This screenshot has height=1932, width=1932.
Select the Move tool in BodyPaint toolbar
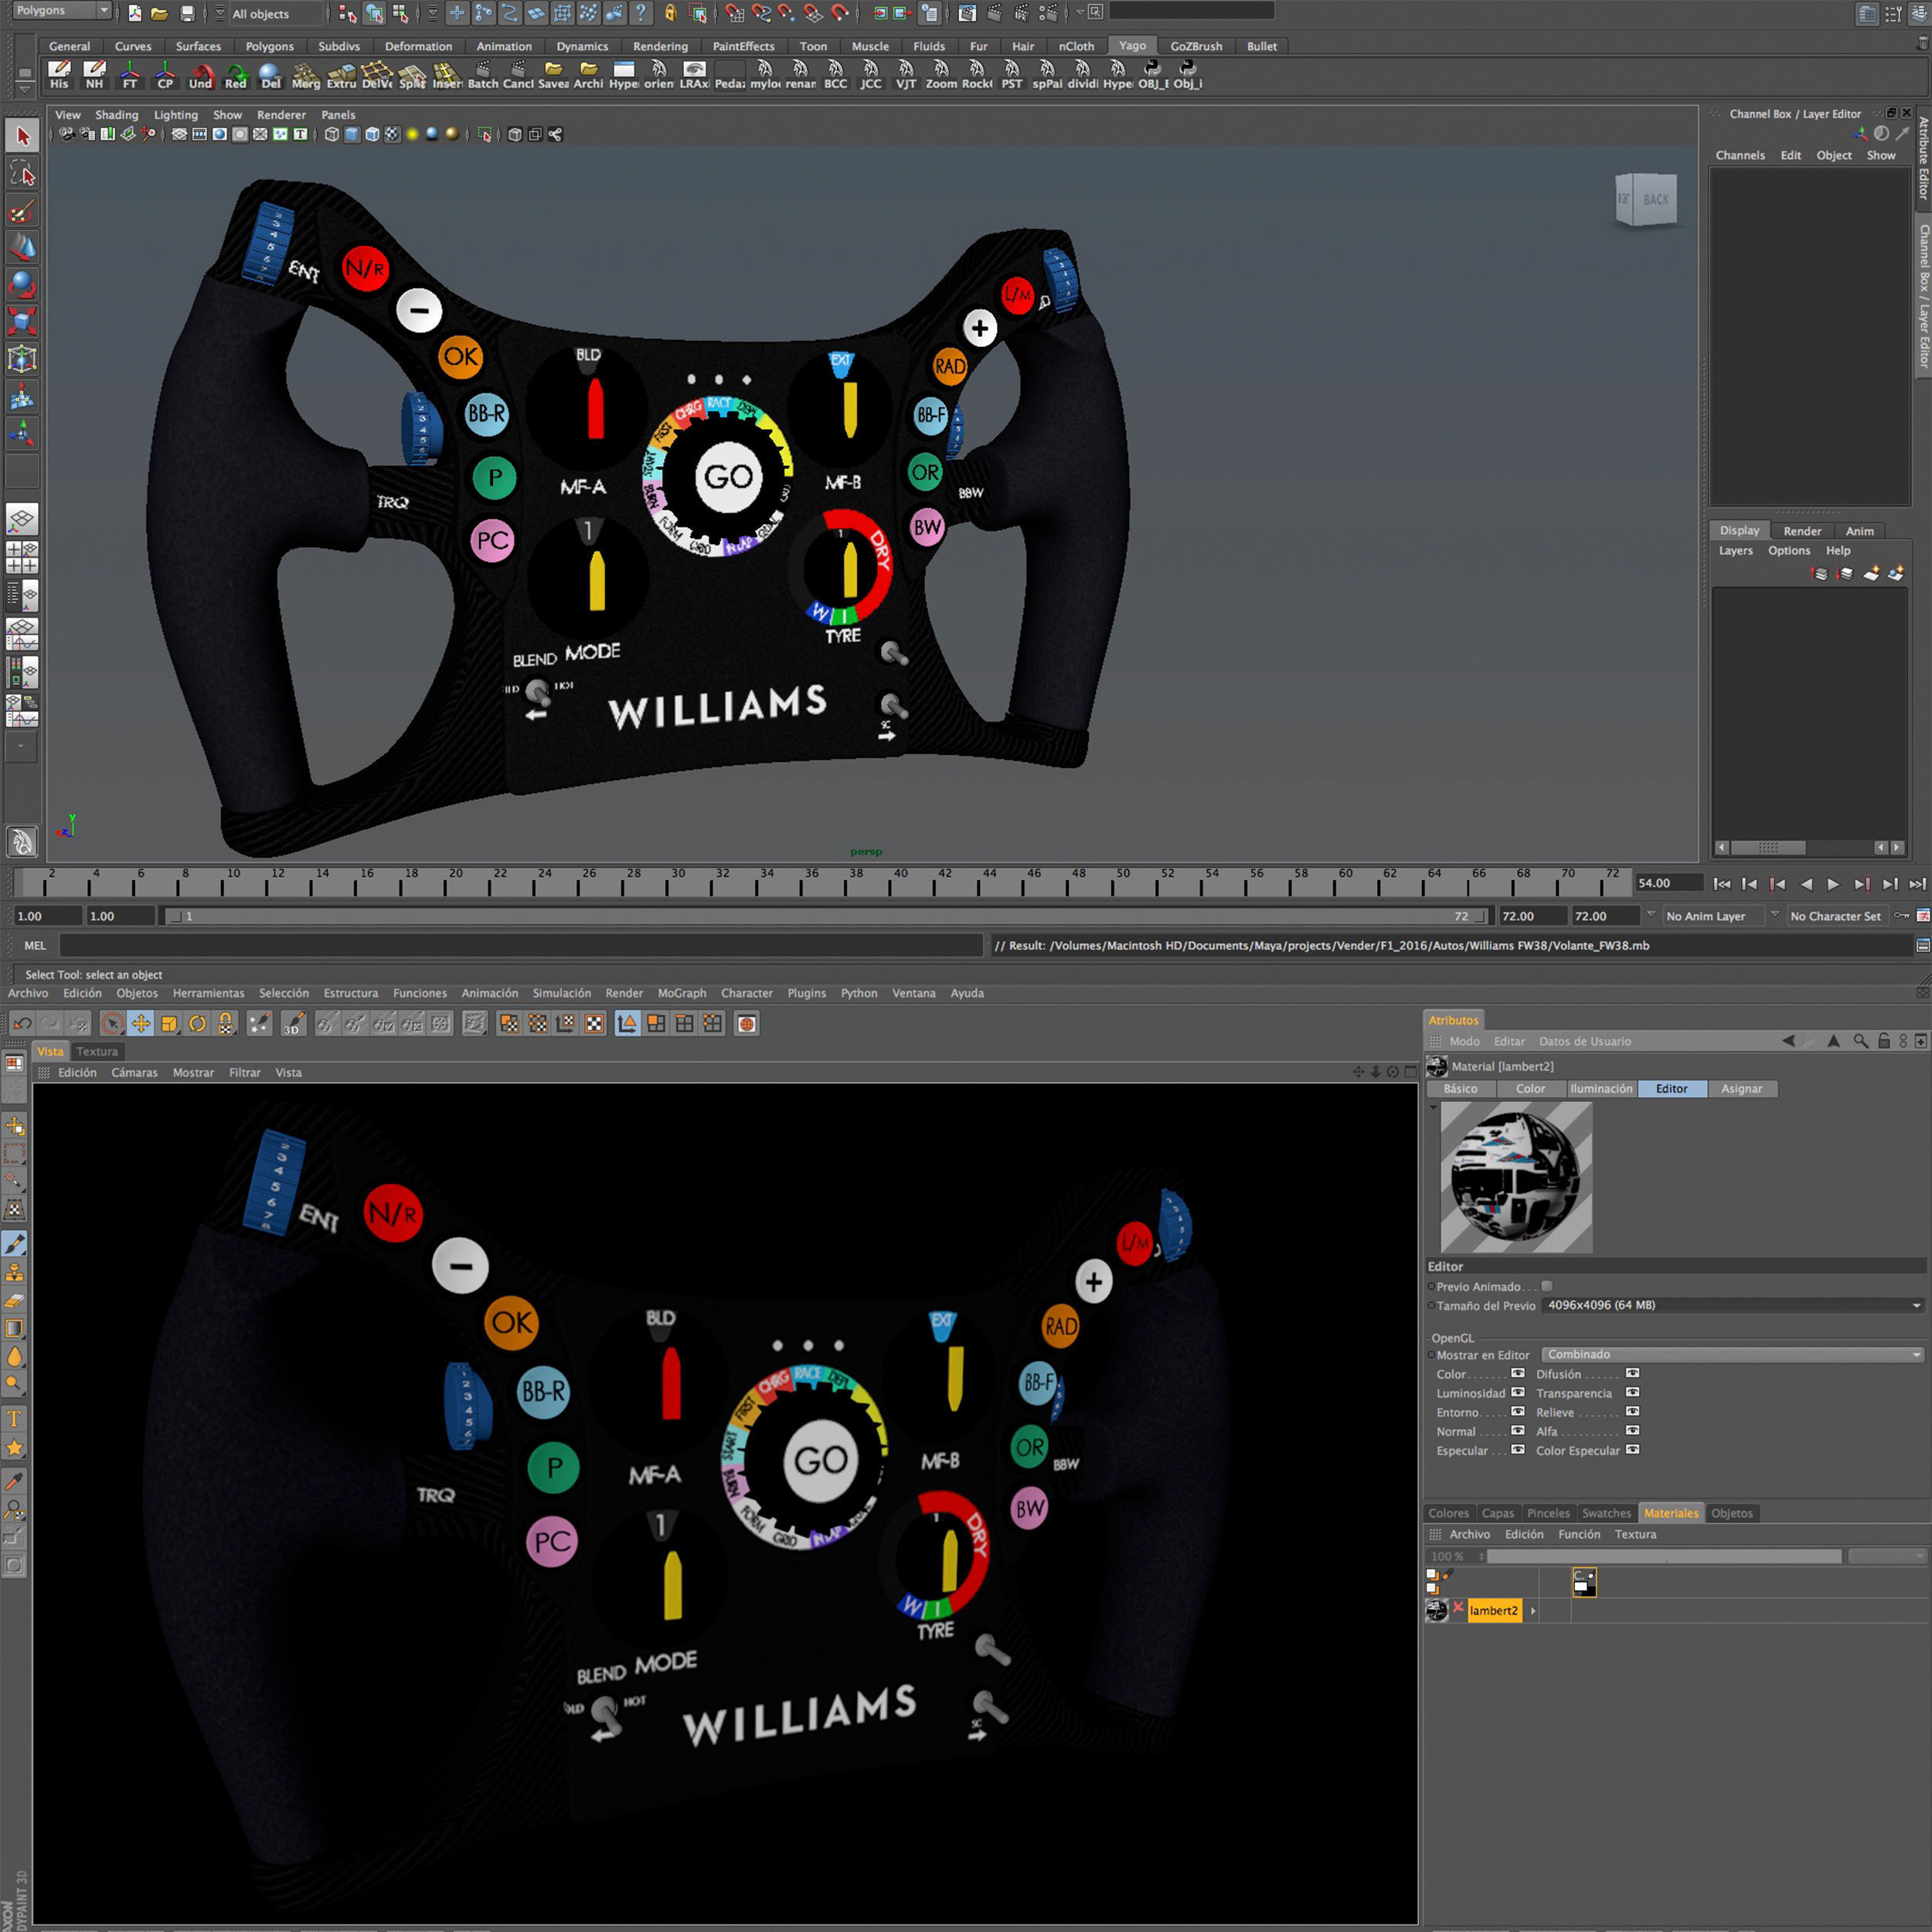click(x=141, y=1023)
